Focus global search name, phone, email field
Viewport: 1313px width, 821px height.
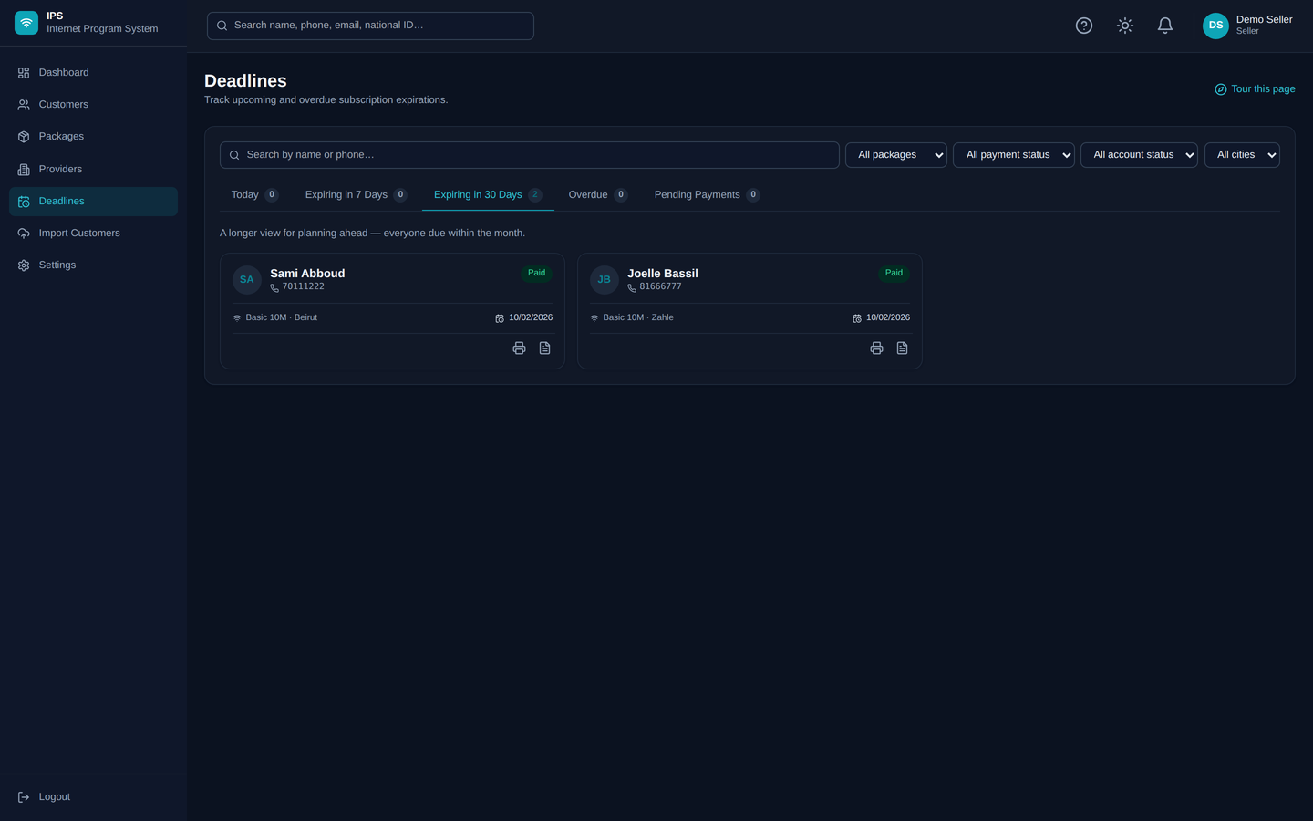[370, 26]
